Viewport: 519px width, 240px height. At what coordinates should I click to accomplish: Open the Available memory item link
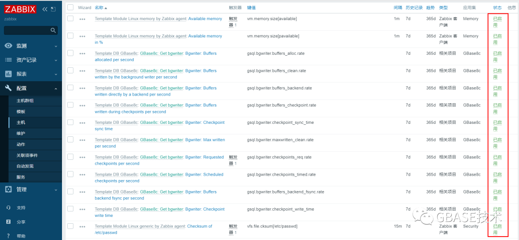tap(205, 19)
